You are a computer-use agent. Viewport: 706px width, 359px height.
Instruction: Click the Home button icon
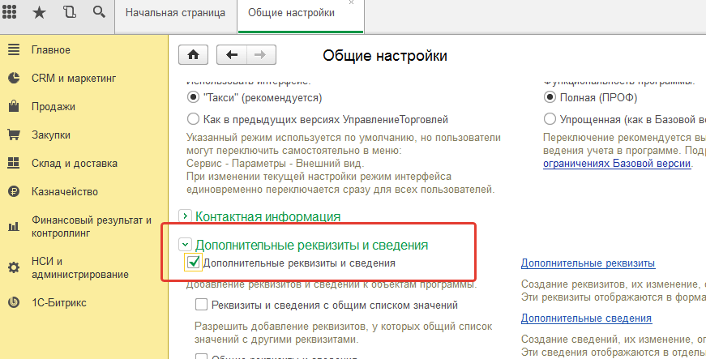tap(193, 54)
